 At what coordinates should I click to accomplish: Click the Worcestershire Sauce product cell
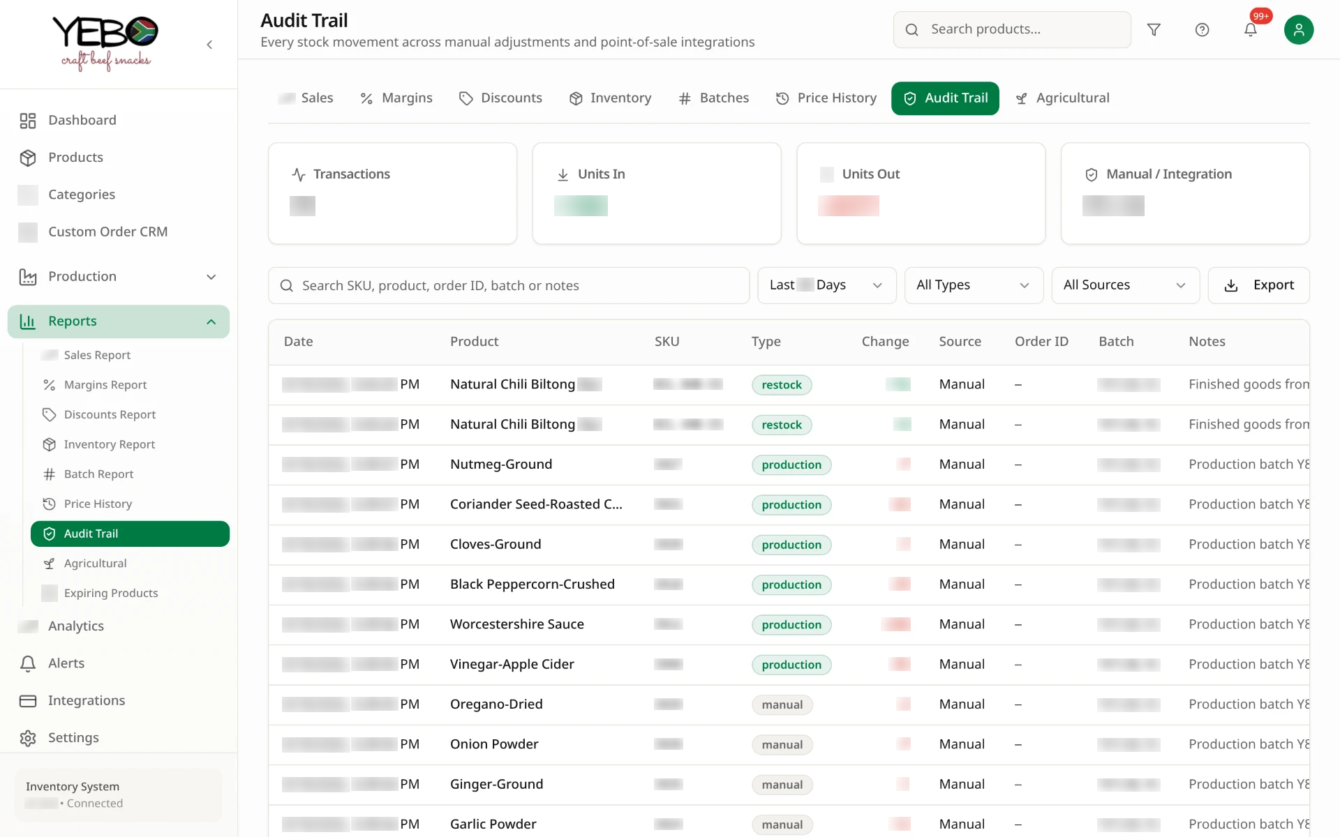click(x=516, y=624)
